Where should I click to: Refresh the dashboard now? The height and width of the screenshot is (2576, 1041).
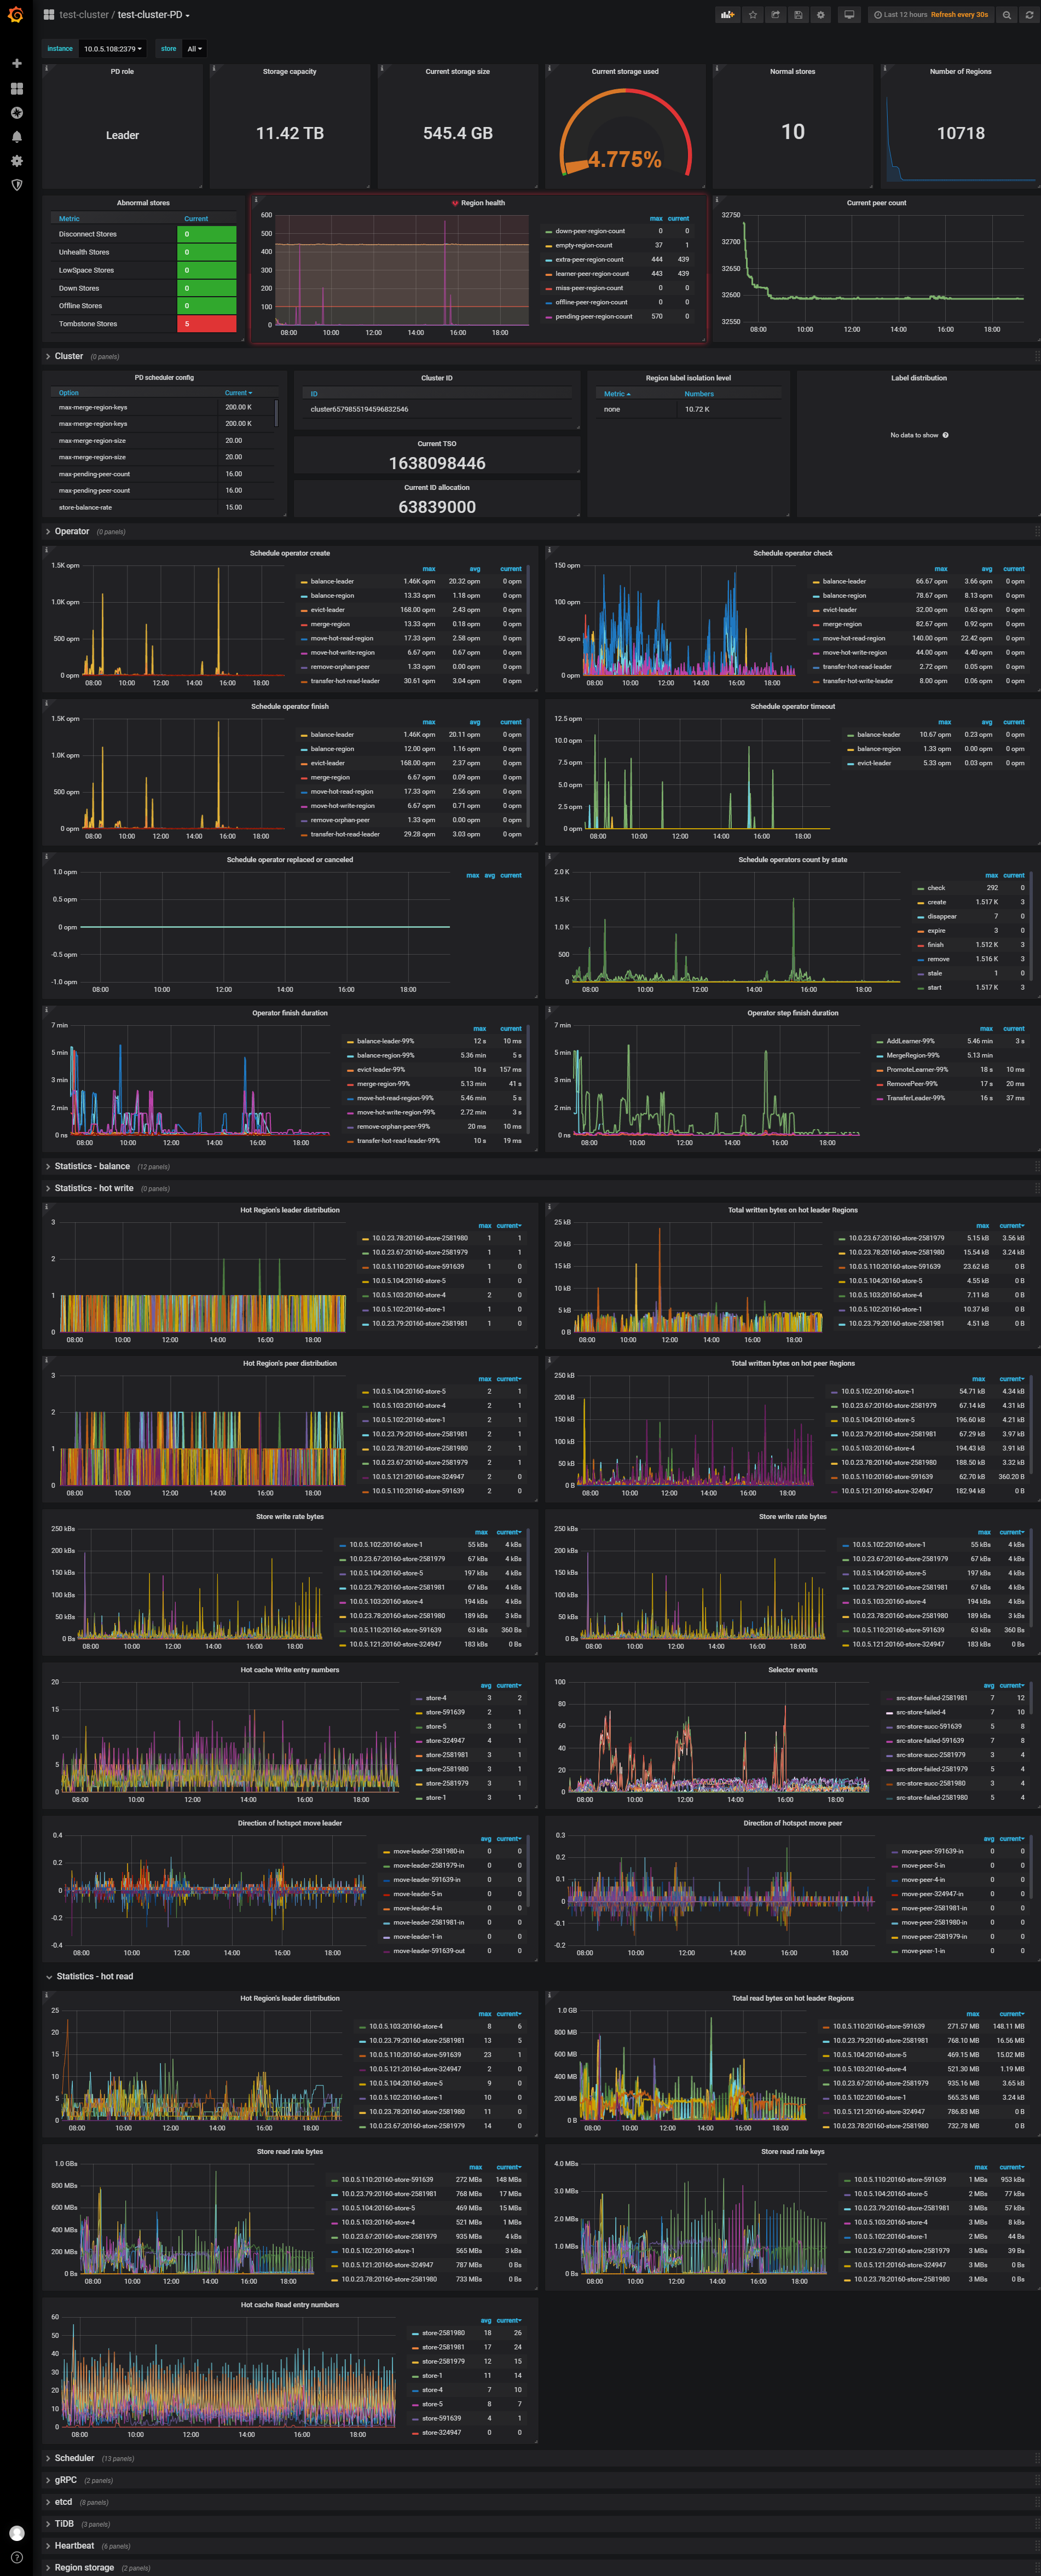(1029, 15)
